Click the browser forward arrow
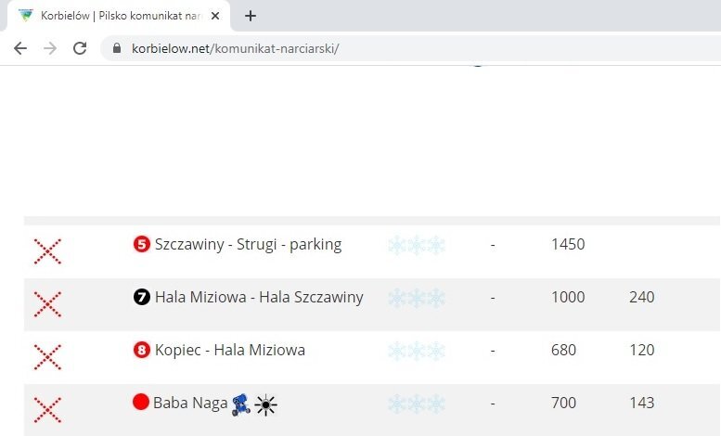Screen dimensions: 721x436 [x=50, y=48]
